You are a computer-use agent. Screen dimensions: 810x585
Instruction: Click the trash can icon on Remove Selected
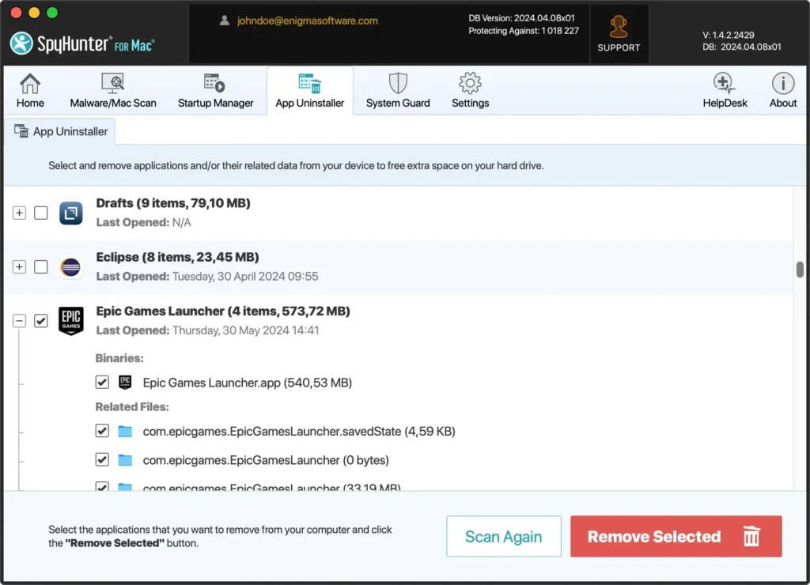(751, 536)
